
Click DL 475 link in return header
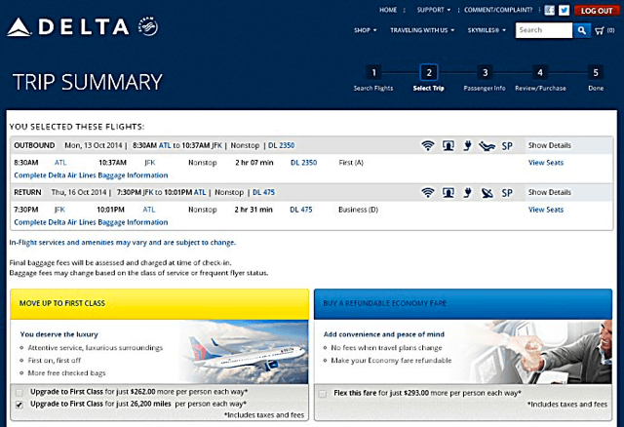click(x=263, y=192)
